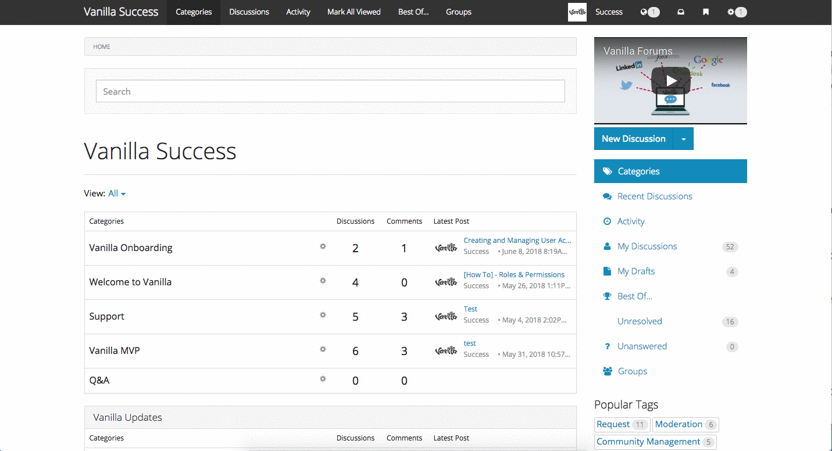This screenshot has height=451, width=832.
Task: Open the Vanilla MVP category
Action: click(x=115, y=350)
